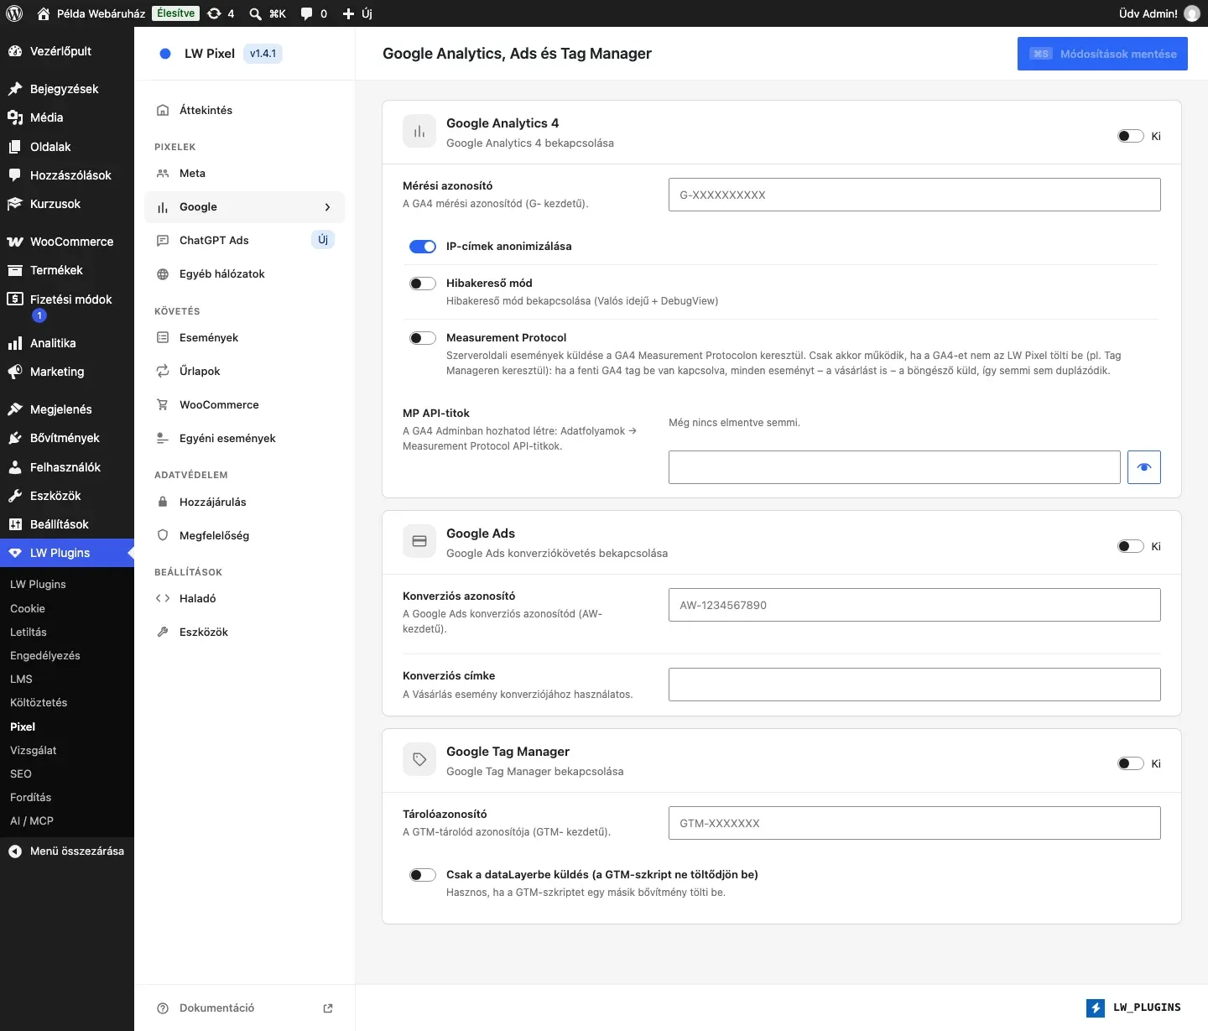Image resolution: width=1208 pixels, height=1031 pixels.
Task: Enable Hibakereső mód toggle
Action: pos(423,284)
